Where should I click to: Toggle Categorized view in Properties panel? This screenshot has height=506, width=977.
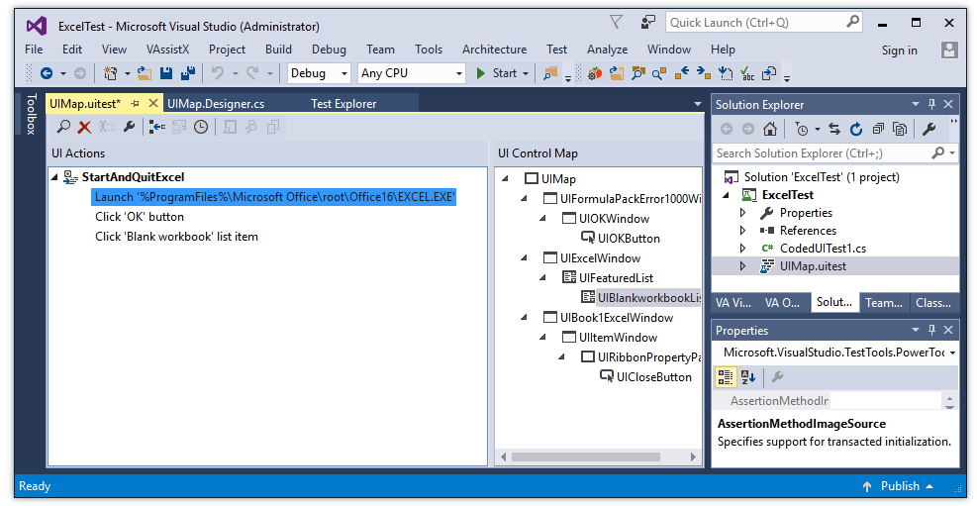click(726, 376)
